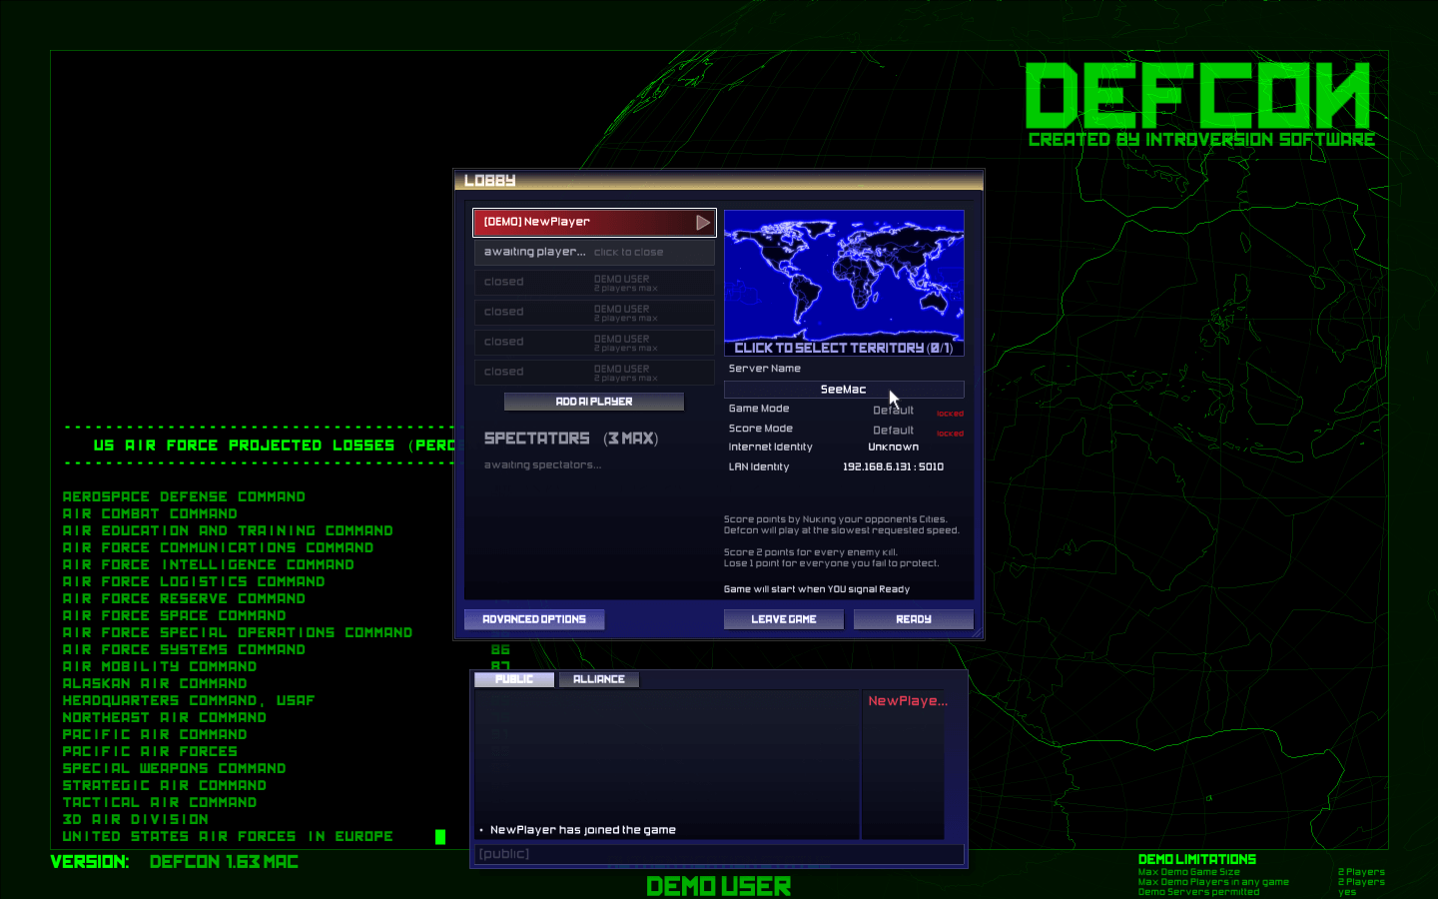Click '3D AIR DIVISION' line

pos(136,819)
